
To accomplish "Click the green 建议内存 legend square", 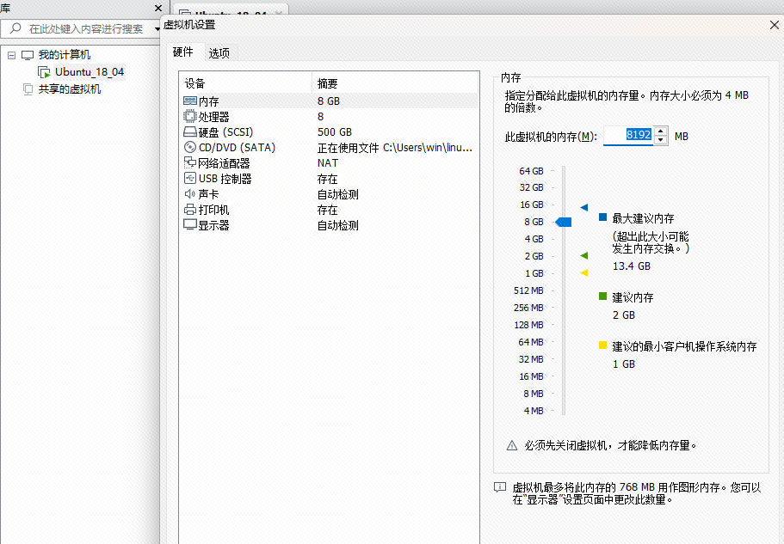I will 602,296.
